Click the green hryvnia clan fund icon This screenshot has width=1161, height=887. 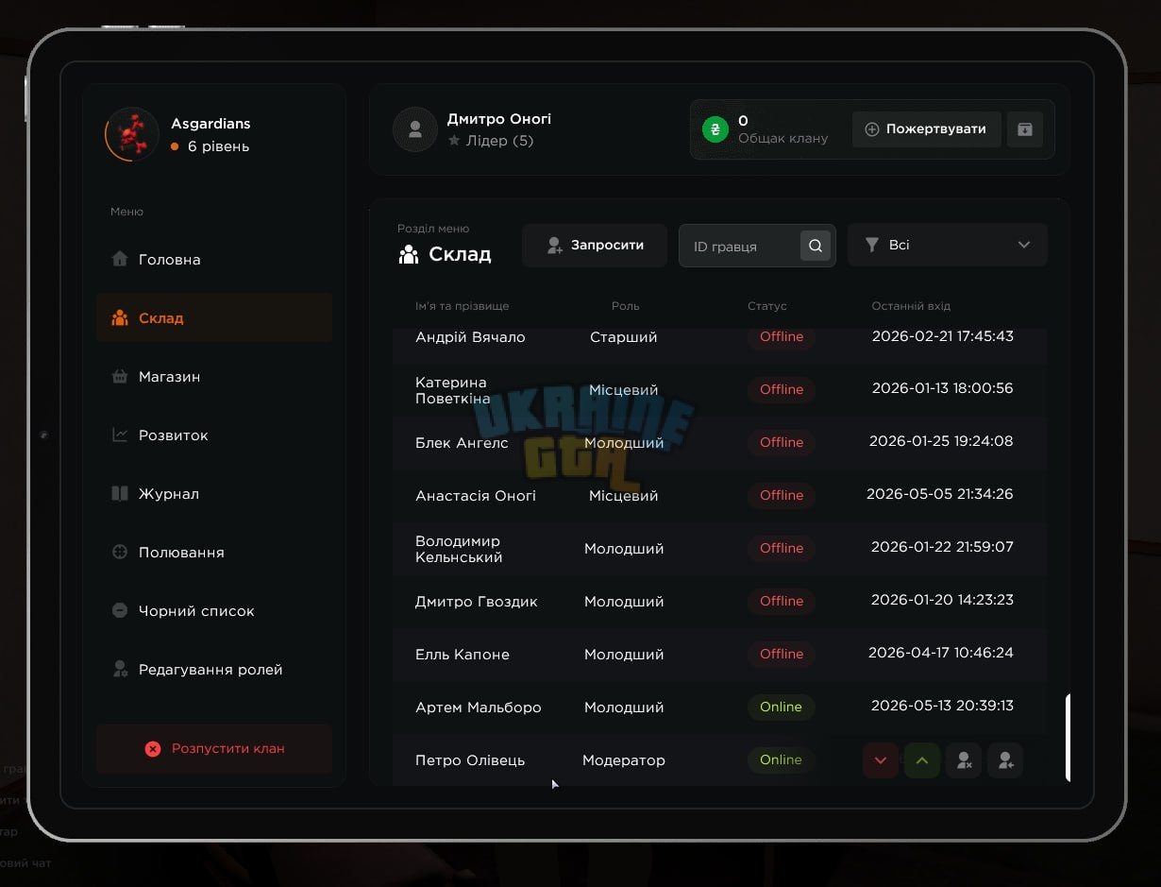tap(715, 129)
